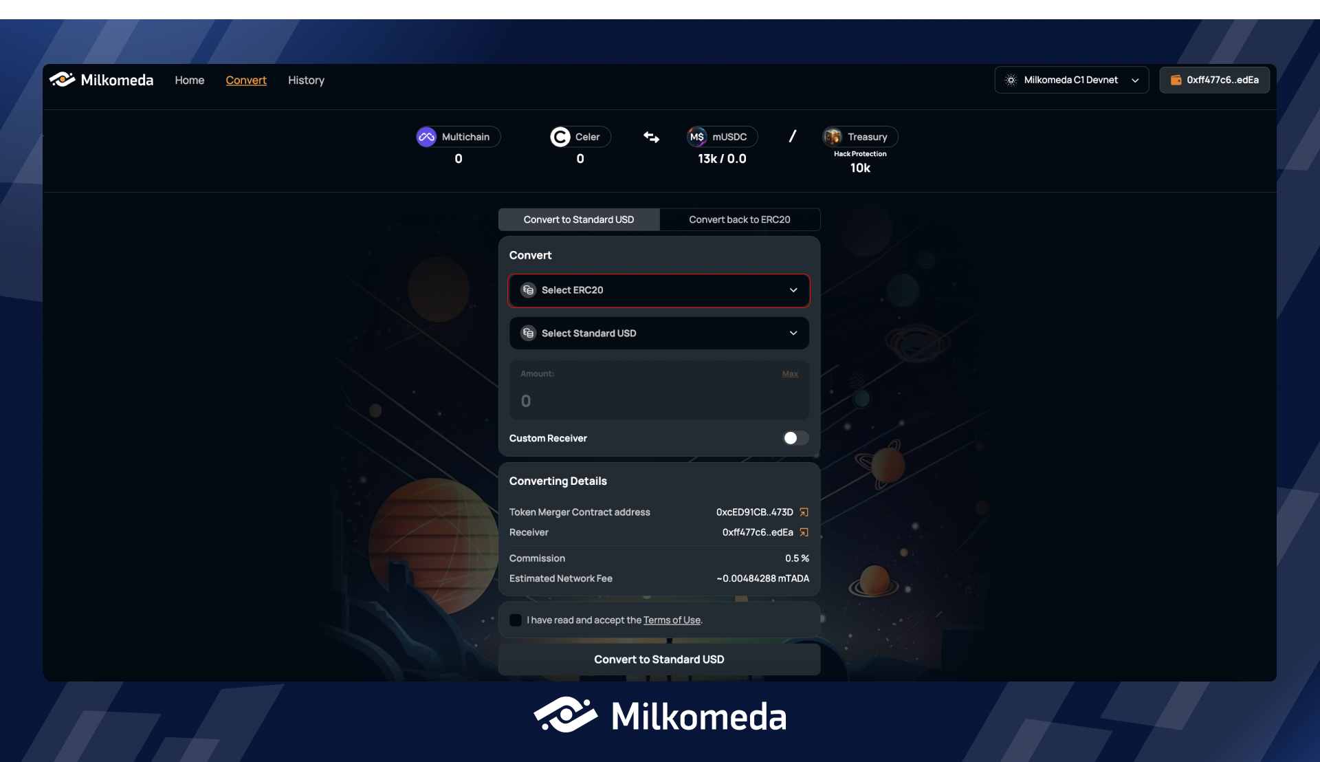This screenshot has height=762, width=1320.
Task: Click the Celer logo icon
Action: point(560,137)
